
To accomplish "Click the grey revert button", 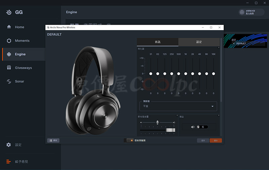I will point(203,141).
